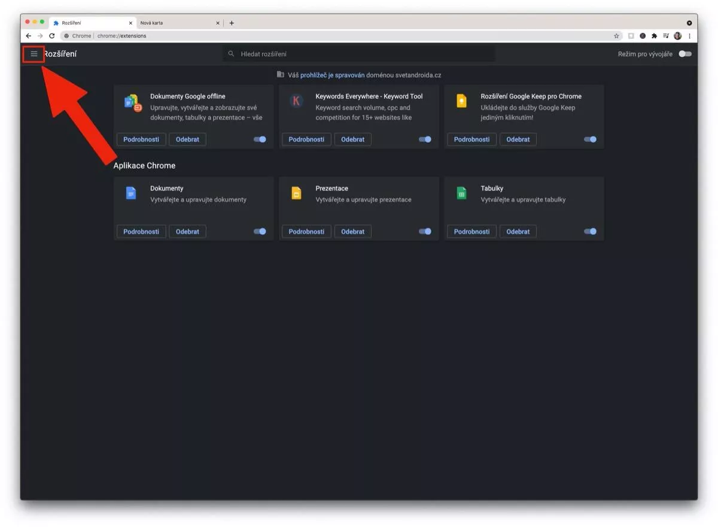
Task: Remove the Dokumenty app with Odebrat
Action: click(x=187, y=231)
